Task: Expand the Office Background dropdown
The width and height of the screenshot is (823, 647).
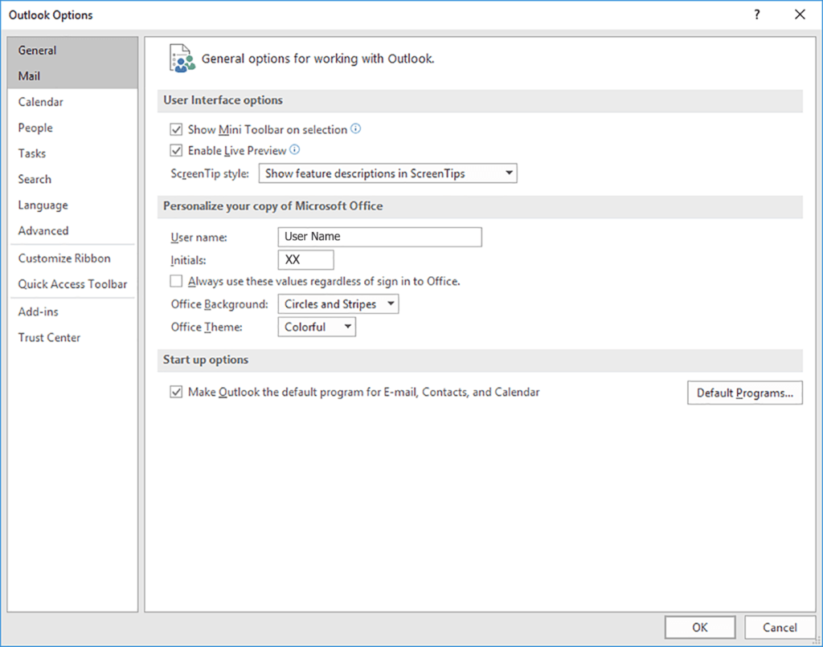Action: [338, 304]
